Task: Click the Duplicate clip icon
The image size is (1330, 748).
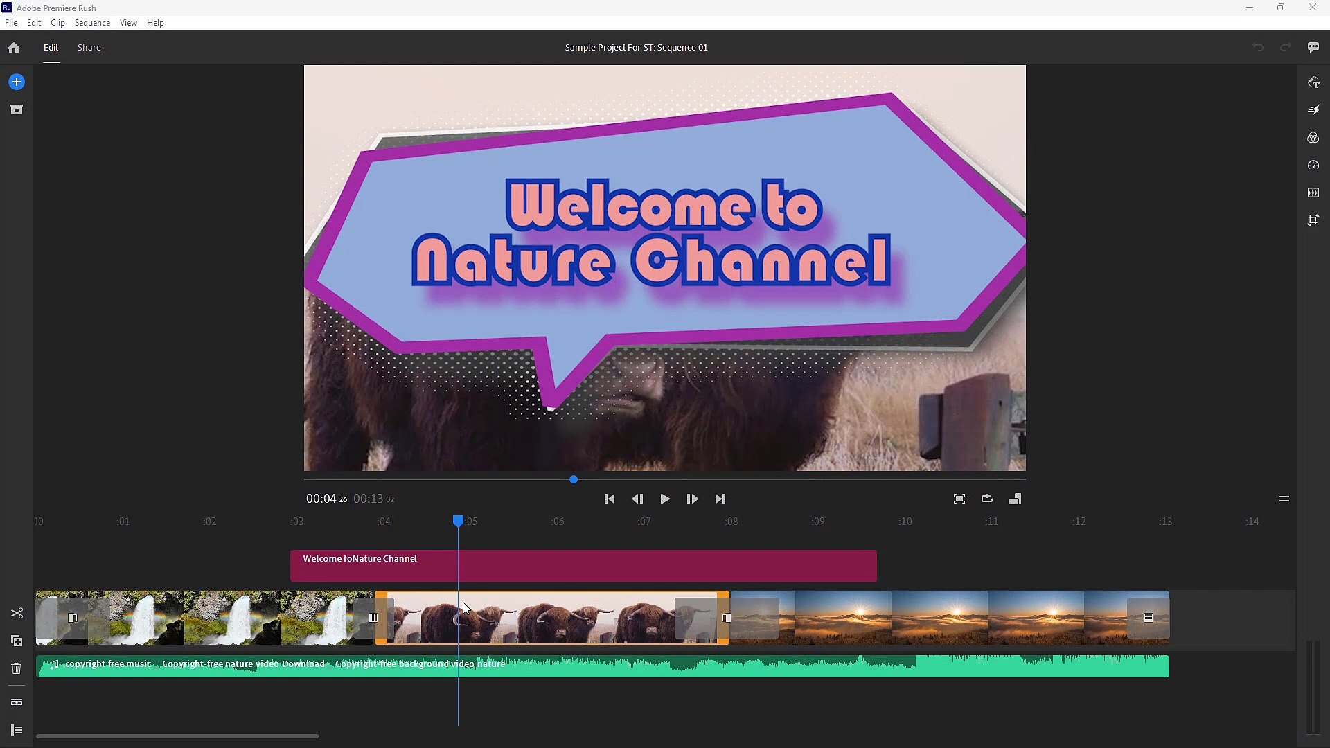Action: (x=17, y=641)
